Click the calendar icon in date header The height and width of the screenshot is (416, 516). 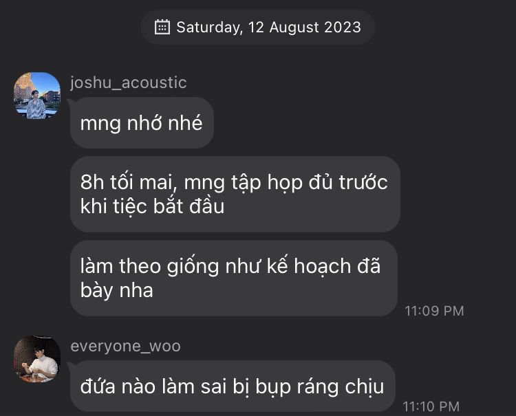pos(162,27)
